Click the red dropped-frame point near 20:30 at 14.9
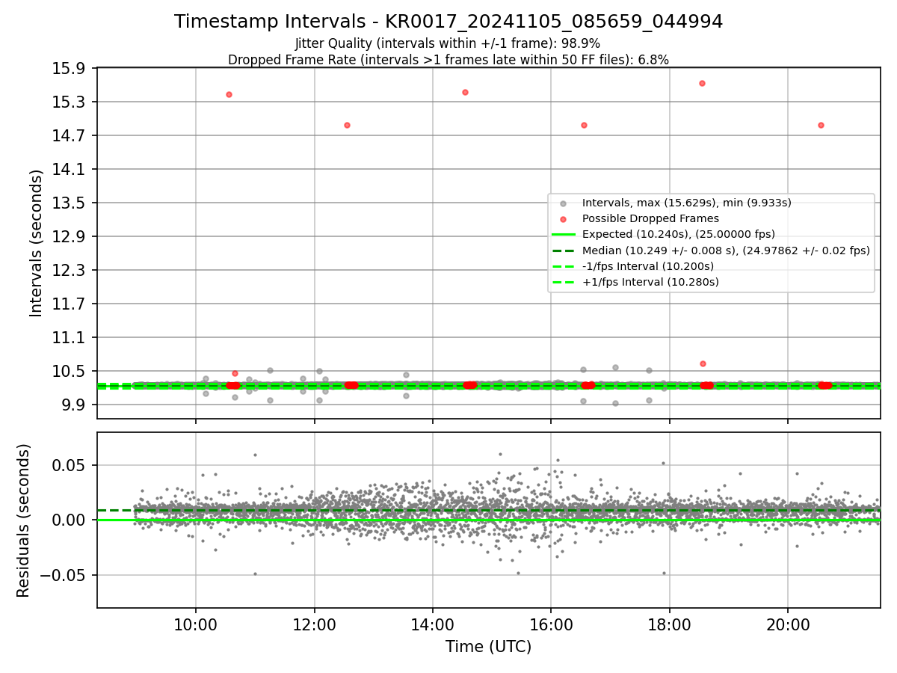Screen dimensions: 897x673 pos(821,125)
